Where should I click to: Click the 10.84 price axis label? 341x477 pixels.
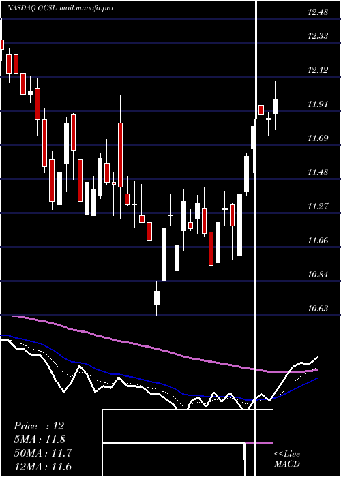click(x=318, y=275)
